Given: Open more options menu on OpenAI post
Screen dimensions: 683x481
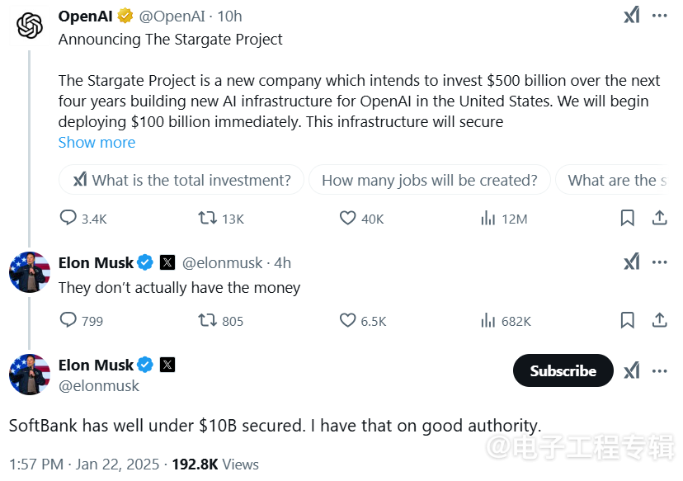Looking at the screenshot, I should (659, 16).
